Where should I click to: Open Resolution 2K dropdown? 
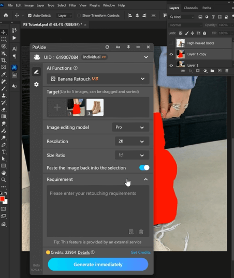132,141
